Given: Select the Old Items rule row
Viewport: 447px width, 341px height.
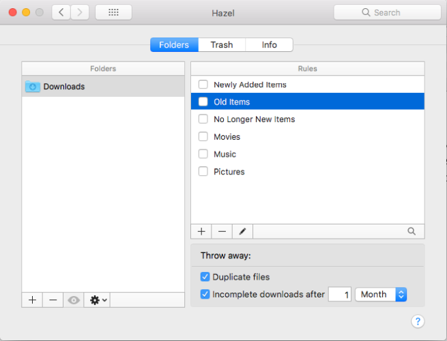Looking at the screenshot, I should tap(308, 102).
